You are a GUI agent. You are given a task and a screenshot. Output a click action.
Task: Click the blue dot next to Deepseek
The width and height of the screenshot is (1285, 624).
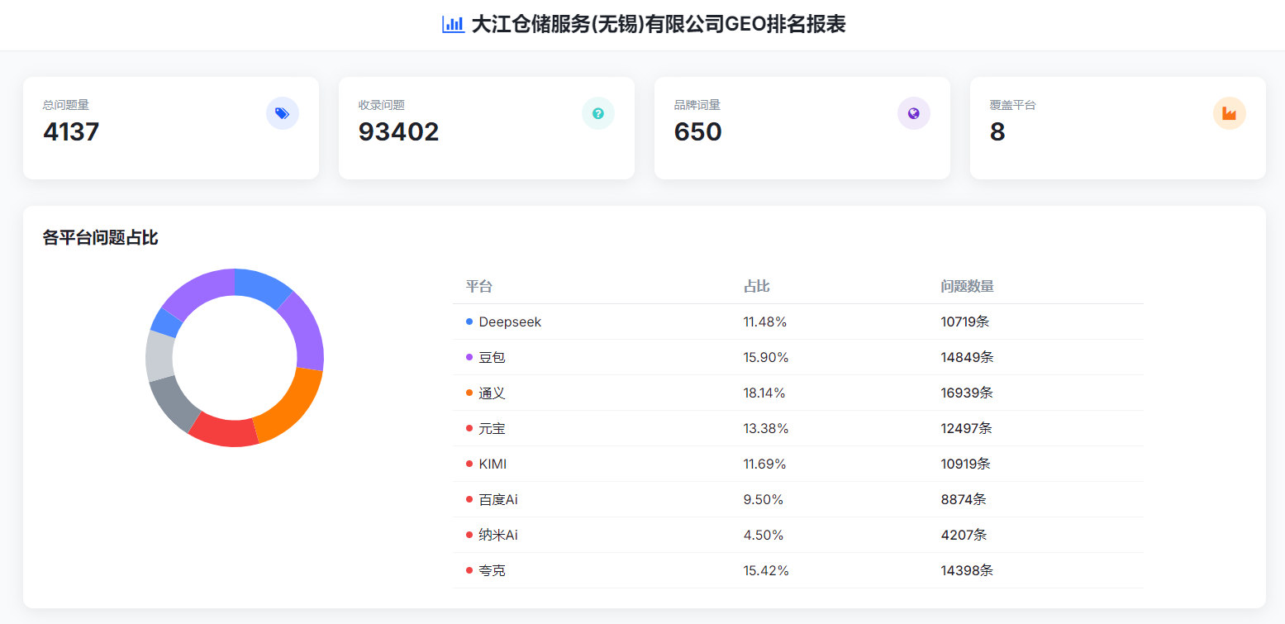(469, 322)
